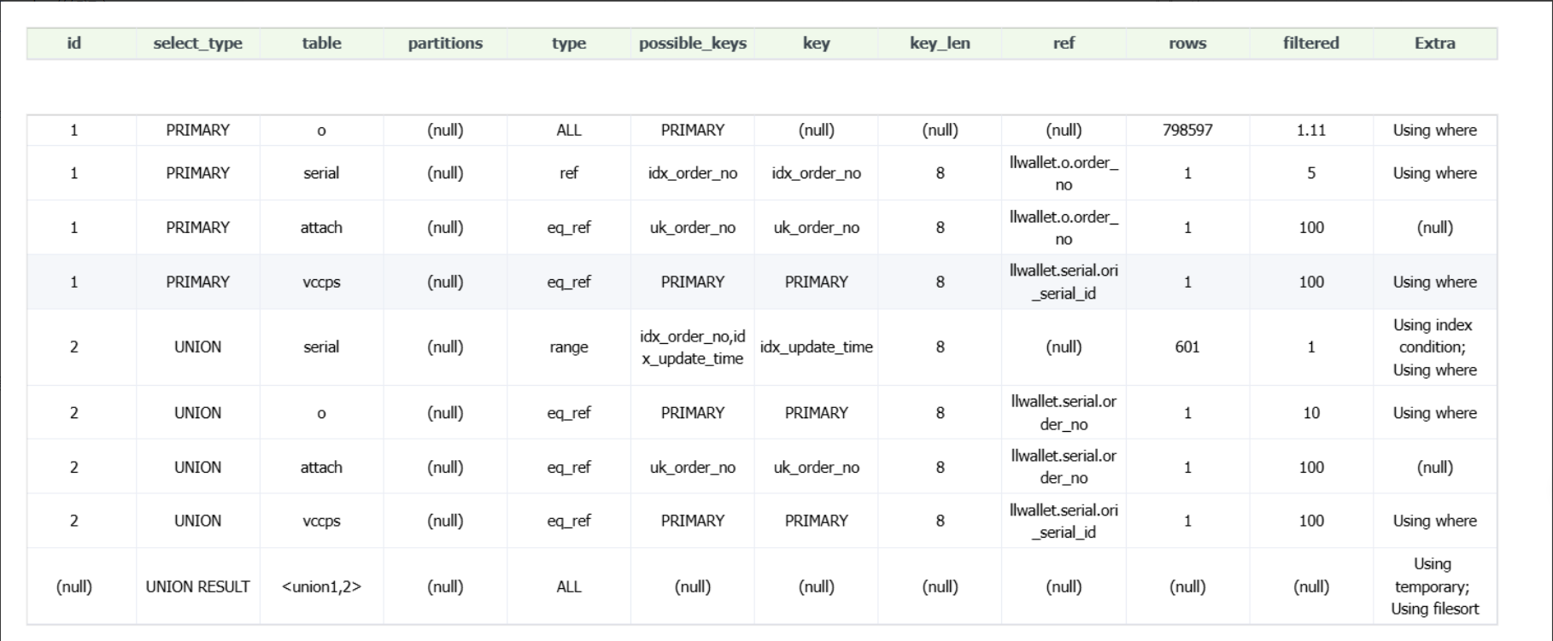Click the 'ref' column header

[x=1064, y=44]
